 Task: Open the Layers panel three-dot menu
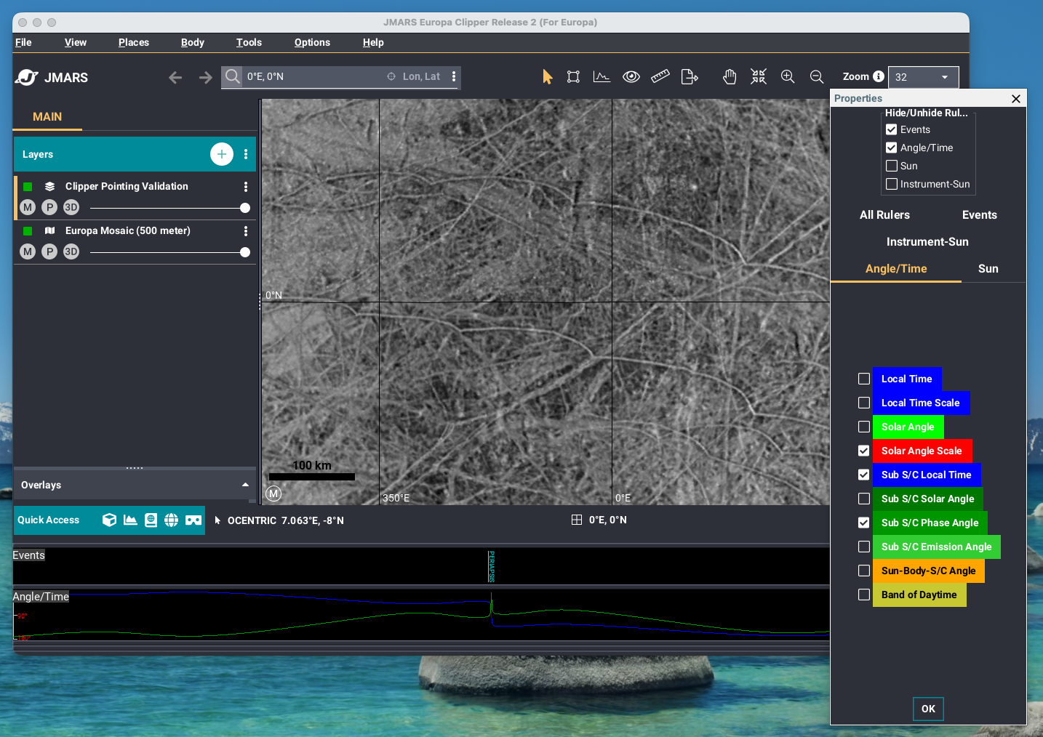click(246, 154)
